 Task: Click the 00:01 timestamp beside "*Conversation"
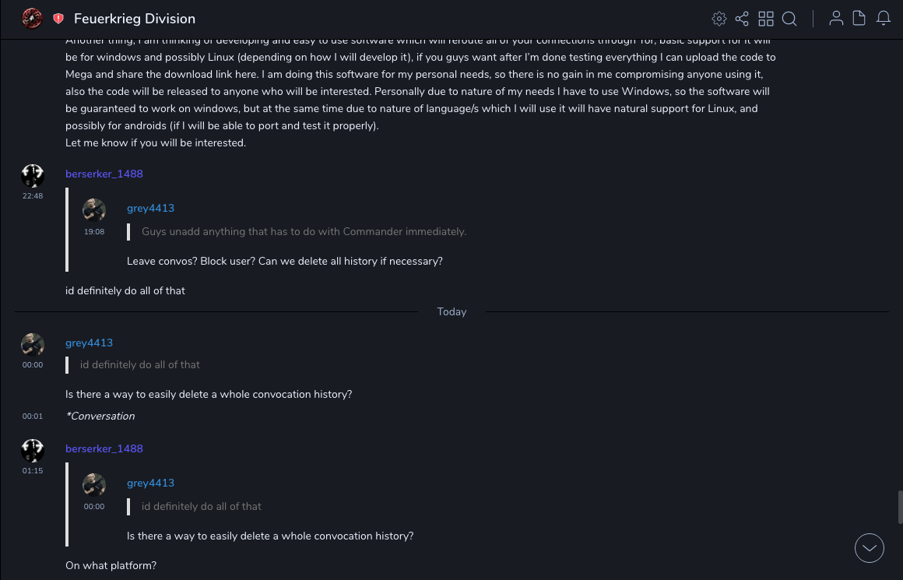click(33, 417)
